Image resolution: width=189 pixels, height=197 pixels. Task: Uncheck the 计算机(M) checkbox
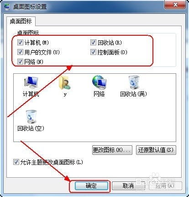click(20, 43)
